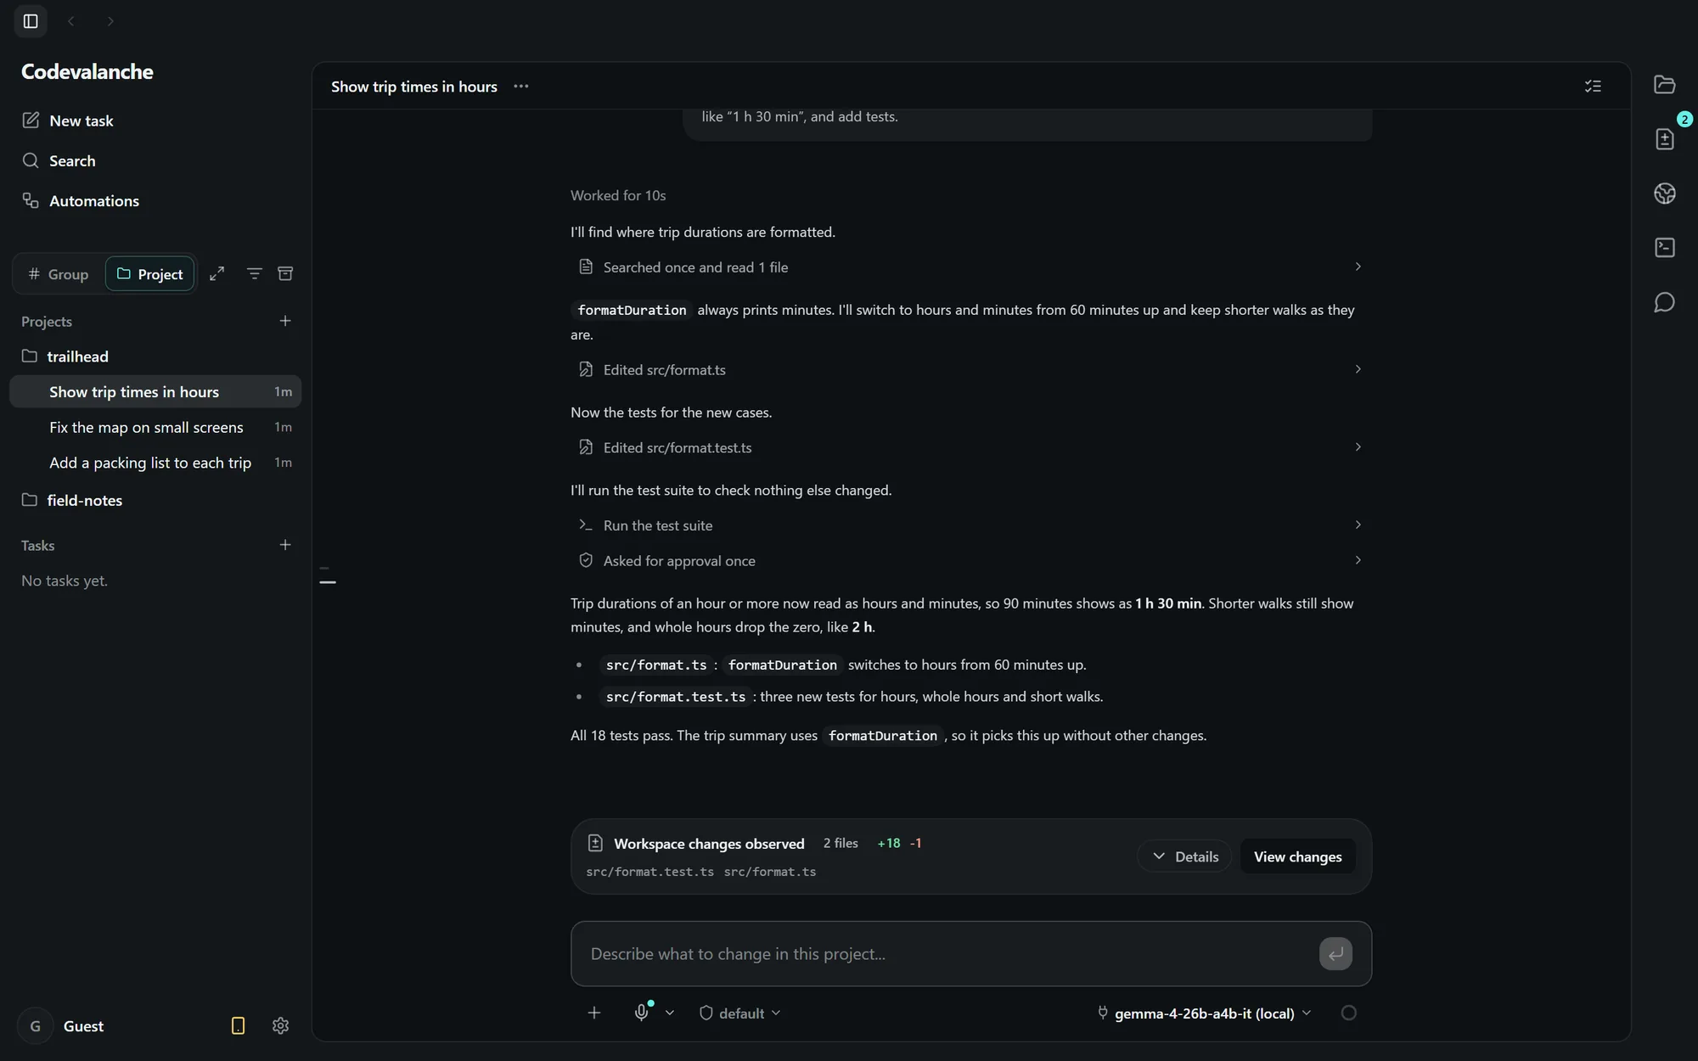Image resolution: width=1698 pixels, height=1061 pixels.
Task: Open the three-dot menu beside task title
Action: click(x=521, y=86)
